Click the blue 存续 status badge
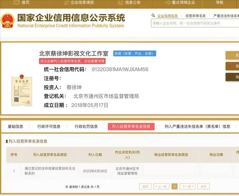This screenshot has width=239, height=196. click(134, 54)
